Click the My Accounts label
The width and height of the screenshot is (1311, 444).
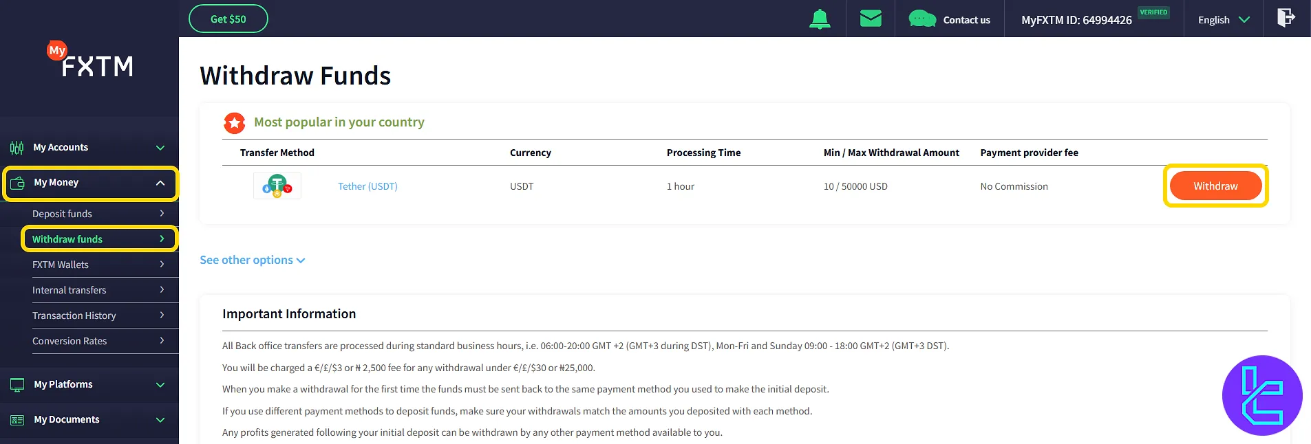[x=61, y=147]
